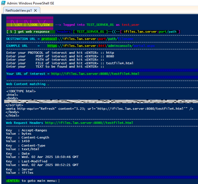Click the red '8443' port number
The image size is (198, 184).
pos(102,46)
